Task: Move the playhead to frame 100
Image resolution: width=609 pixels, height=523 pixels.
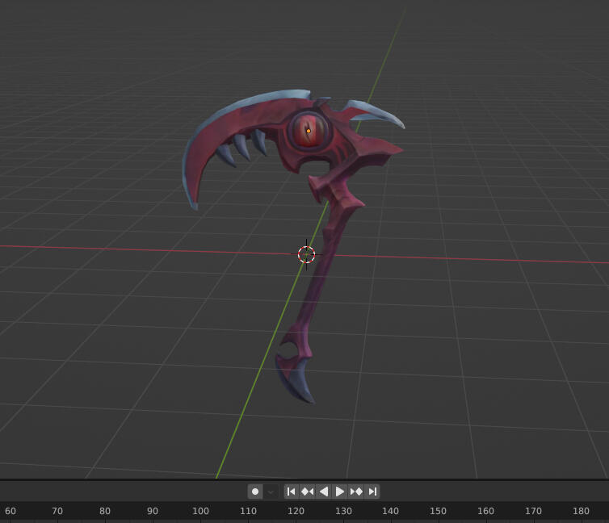Action: (x=200, y=511)
